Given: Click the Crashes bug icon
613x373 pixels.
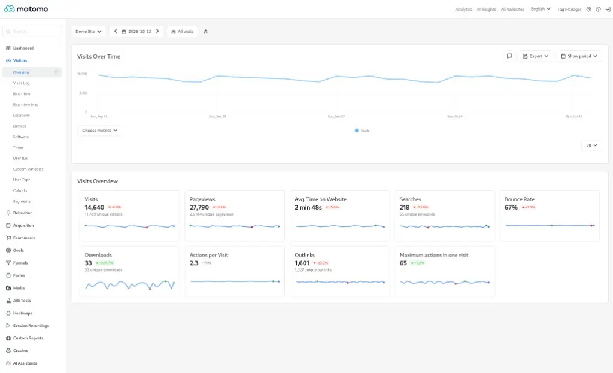Looking at the screenshot, I should (8, 350).
